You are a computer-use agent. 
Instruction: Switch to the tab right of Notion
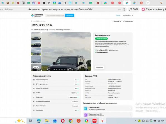click(28, 3)
